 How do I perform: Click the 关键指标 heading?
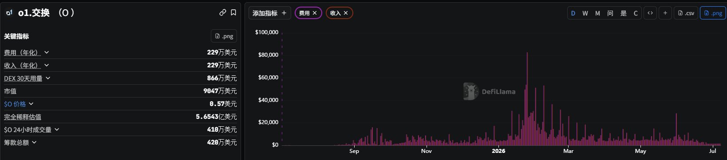(x=16, y=36)
